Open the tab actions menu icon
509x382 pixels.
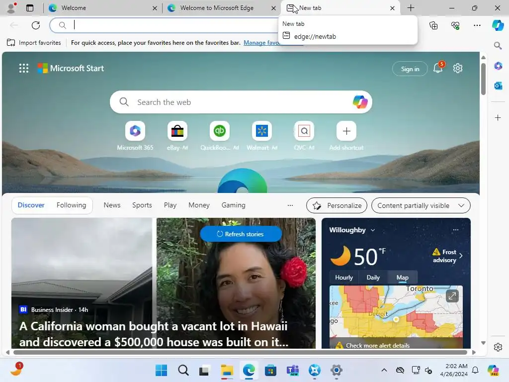[x=29, y=8]
